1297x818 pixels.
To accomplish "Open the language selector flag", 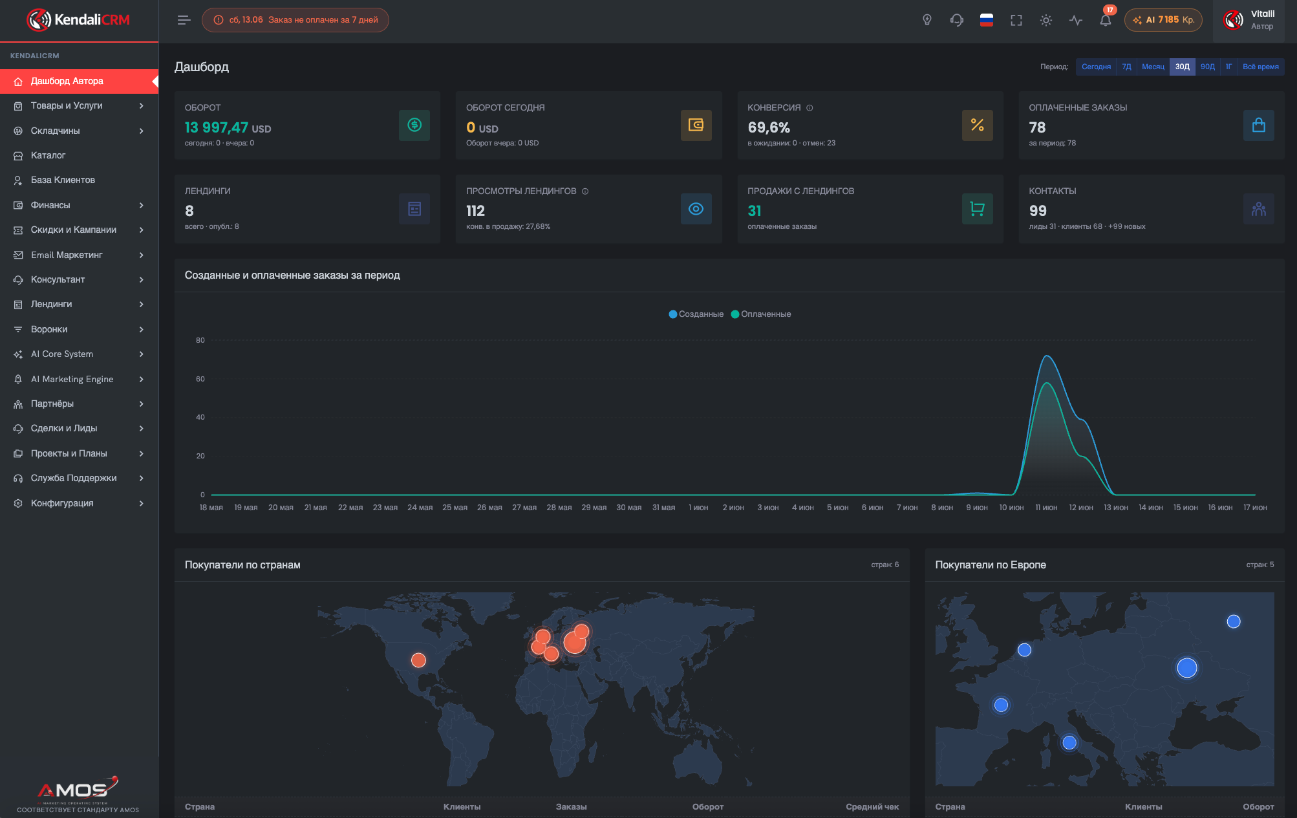I will click(987, 20).
